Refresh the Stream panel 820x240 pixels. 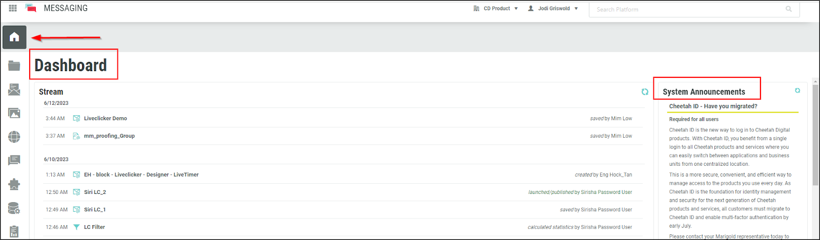[x=645, y=92]
